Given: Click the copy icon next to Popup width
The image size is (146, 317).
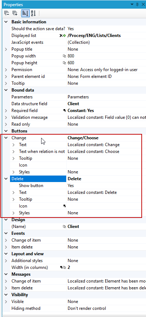Looking at the screenshot, I should pos(64,56).
